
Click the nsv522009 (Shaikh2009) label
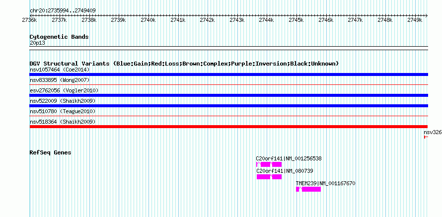pyautogui.click(x=63, y=101)
